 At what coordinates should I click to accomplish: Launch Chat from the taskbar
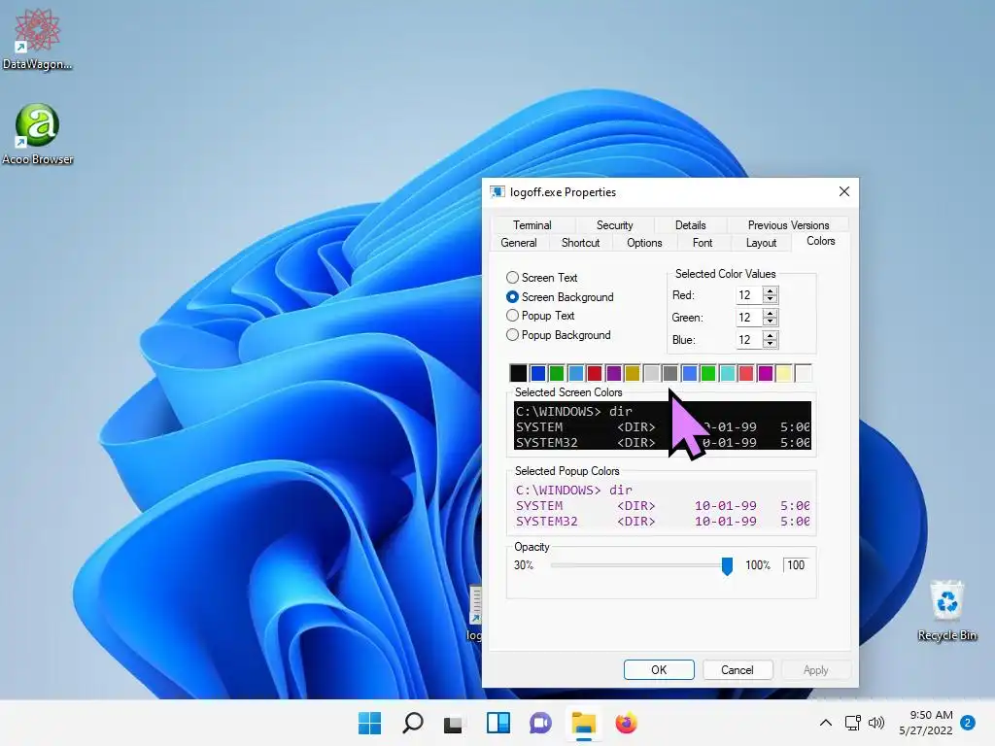coord(540,723)
